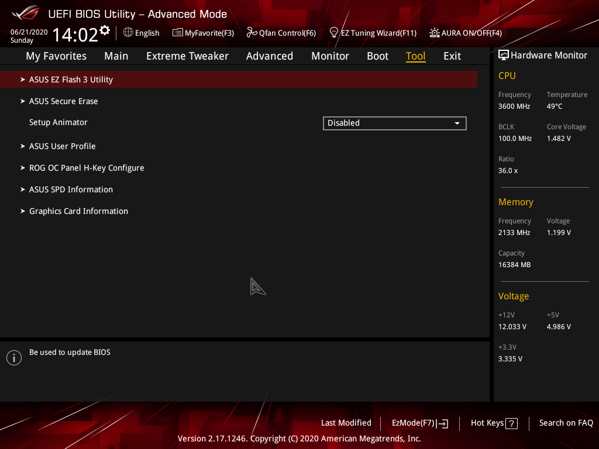Click Ratio value 36.0 x
The image size is (599, 449).
(508, 171)
